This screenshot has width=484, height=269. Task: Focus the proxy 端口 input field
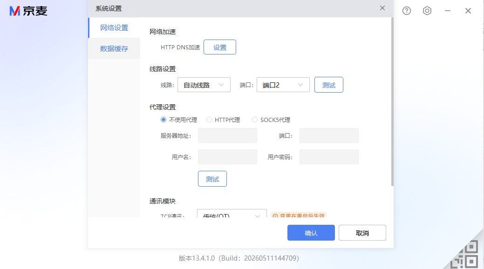(329, 135)
